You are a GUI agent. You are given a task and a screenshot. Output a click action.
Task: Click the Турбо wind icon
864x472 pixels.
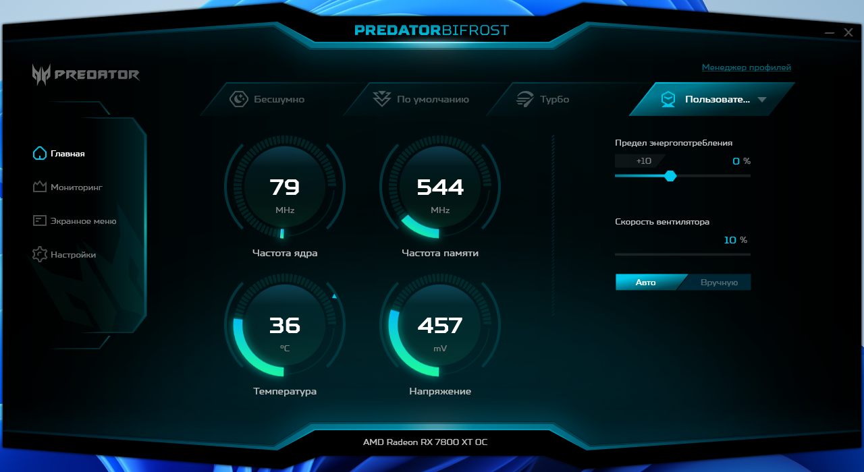tap(524, 99)
